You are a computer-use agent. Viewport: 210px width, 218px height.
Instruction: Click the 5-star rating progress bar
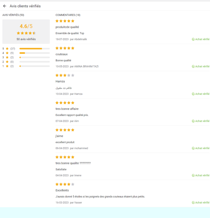[34, 49]
